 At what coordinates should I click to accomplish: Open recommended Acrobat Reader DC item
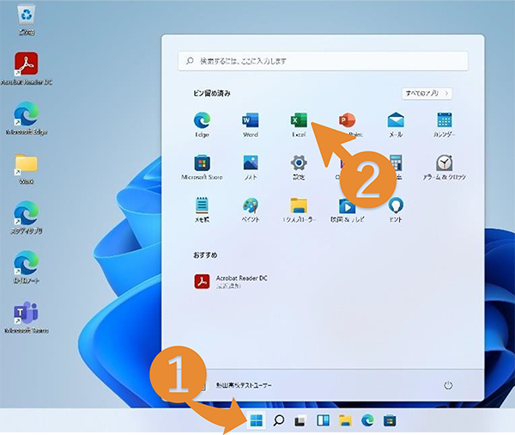(231, 282)
